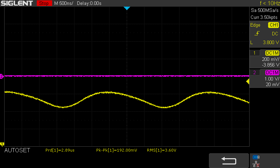The width and height of the screenshot is (280, 168).
Task: Click the red Stop status indicator
Action: pos(44,3)
